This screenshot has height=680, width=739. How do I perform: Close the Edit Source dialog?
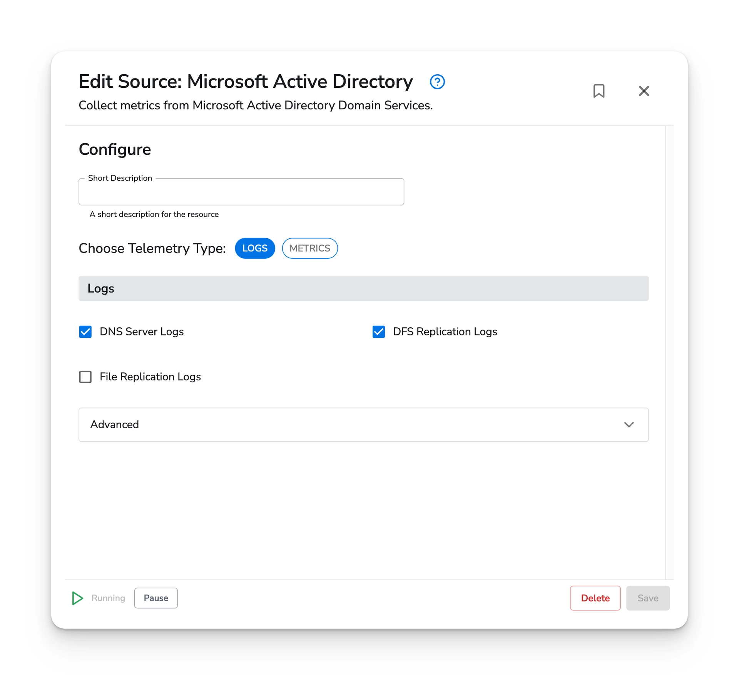(644, 91)
